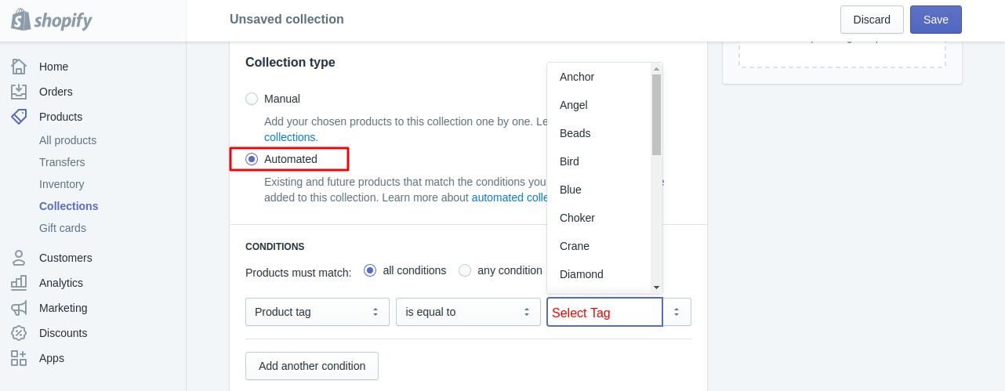Click the tag list scrollbar thumb

tap(657, 114)
